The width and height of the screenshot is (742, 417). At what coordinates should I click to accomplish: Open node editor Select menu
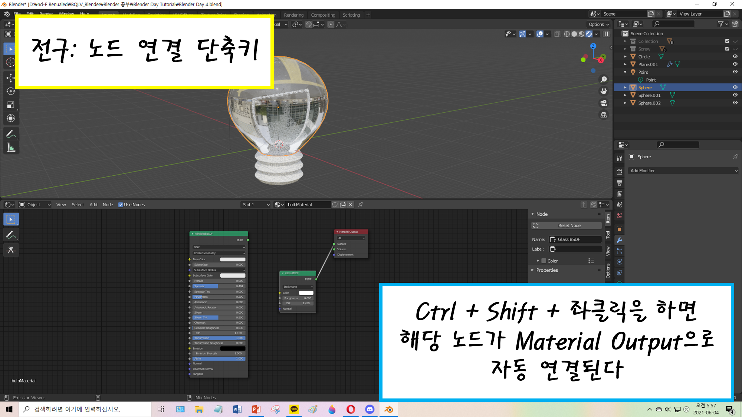click(x=78, y=205)
